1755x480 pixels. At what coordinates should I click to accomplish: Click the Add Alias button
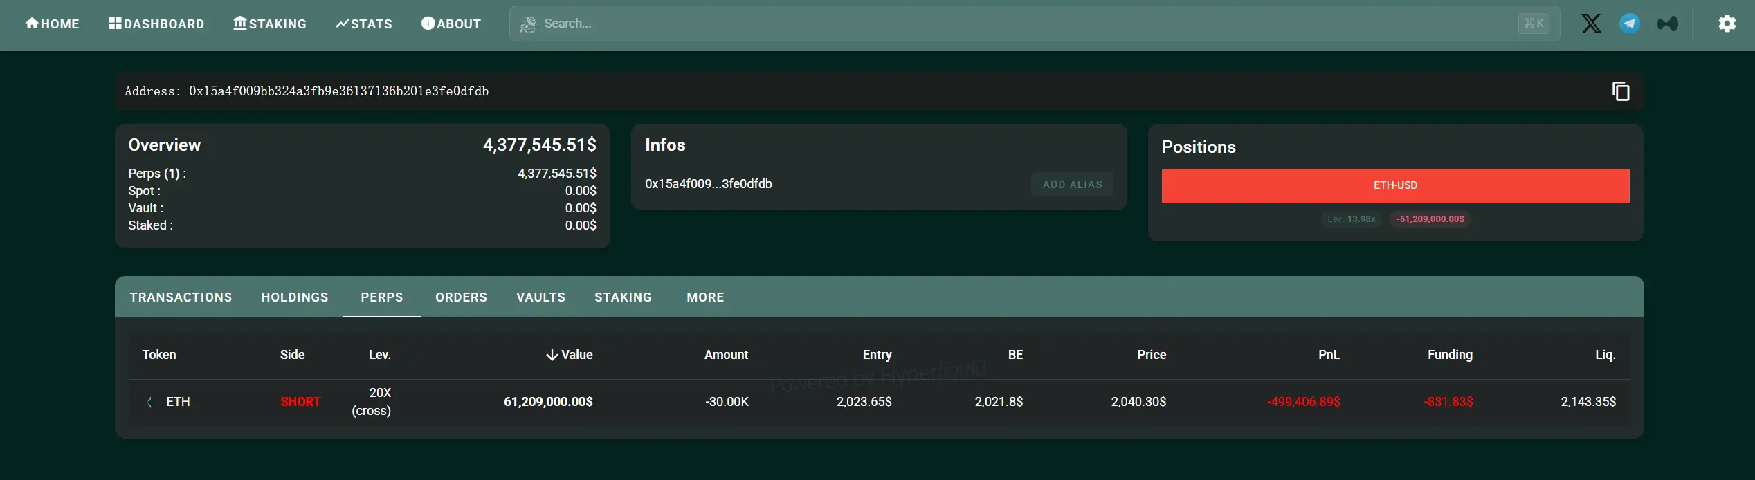pos(1072,185)
